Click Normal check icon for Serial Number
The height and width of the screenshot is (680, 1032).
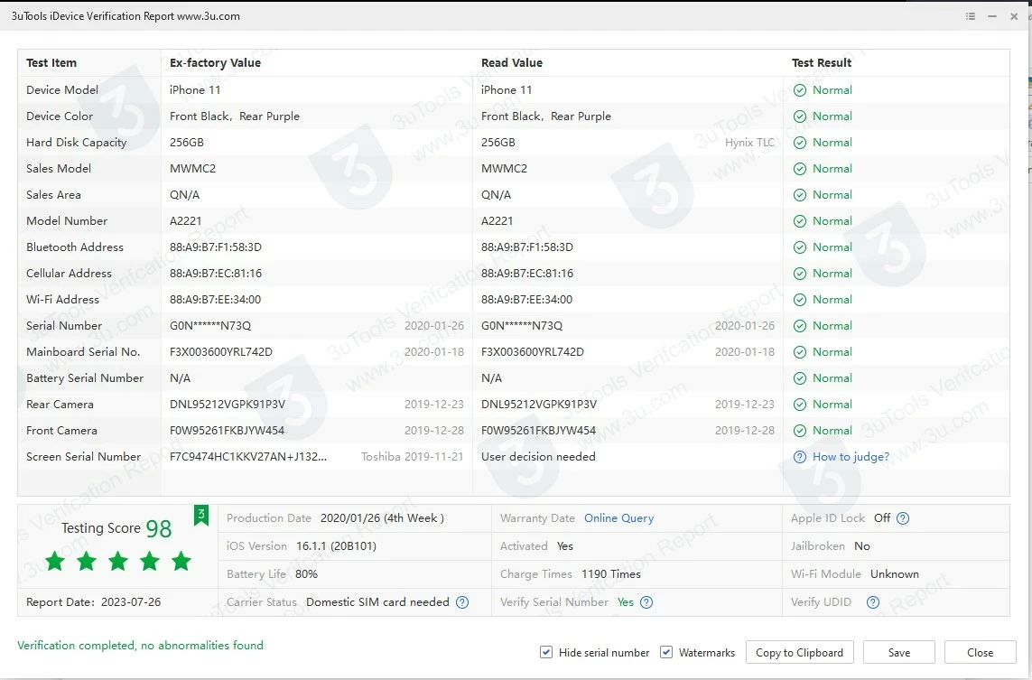[x=800, y=326]
